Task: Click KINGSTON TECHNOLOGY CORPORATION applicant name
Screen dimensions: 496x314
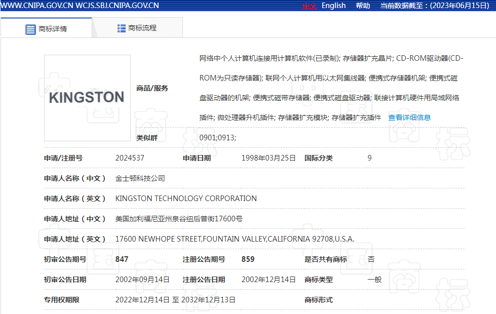Action: pos(186,199)
